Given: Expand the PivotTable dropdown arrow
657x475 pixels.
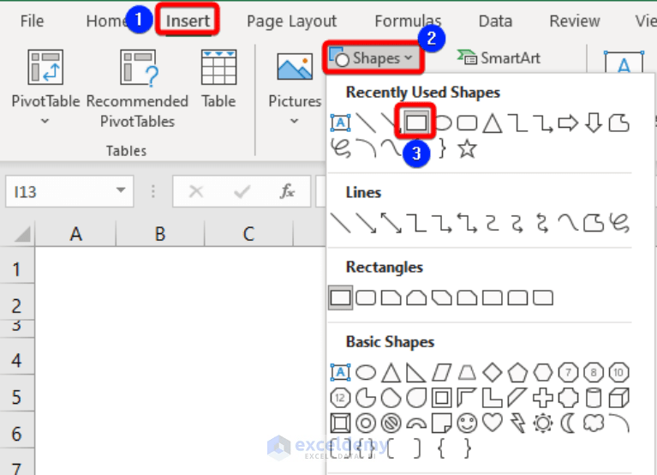Looking at the screenshot, I should (x=45, y=121).
